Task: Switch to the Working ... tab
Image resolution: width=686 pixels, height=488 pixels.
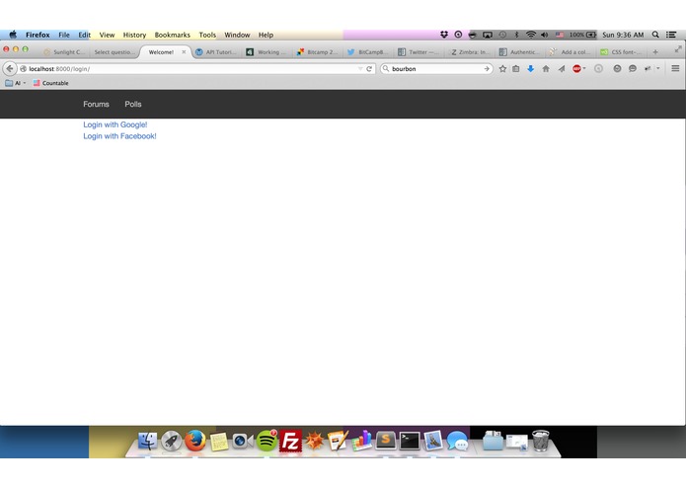Action: (267, 52)
